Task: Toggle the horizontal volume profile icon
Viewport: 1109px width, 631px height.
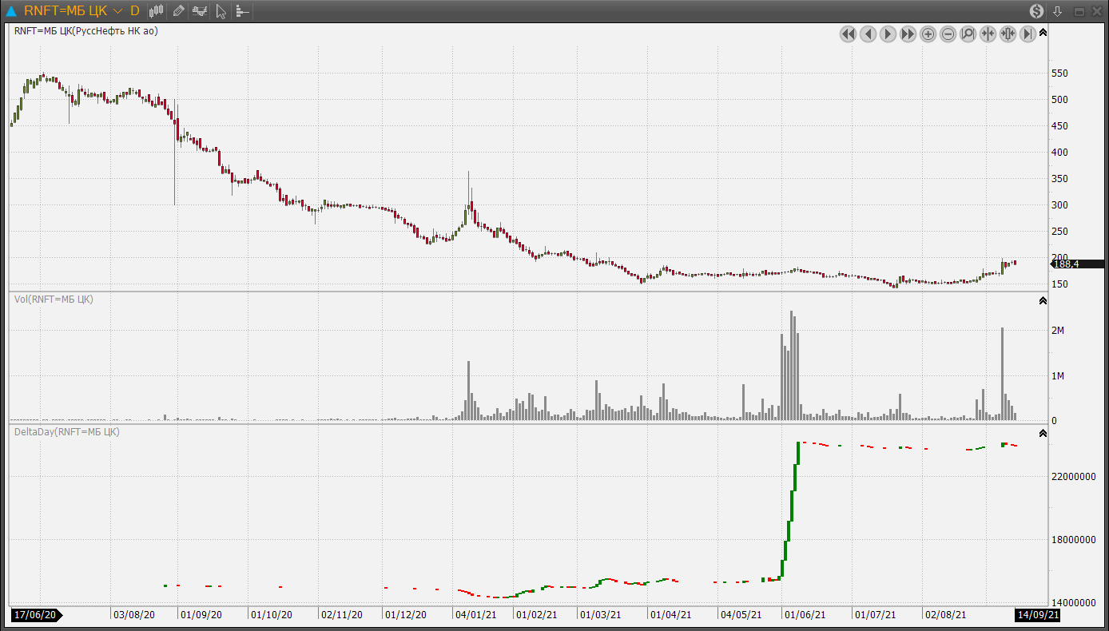Action: (x=243, y=11)
